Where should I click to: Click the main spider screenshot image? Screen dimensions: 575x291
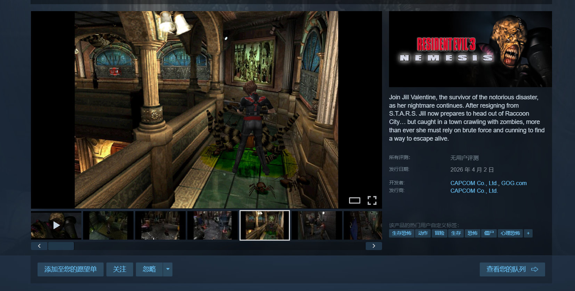click(x=206, y=110)
